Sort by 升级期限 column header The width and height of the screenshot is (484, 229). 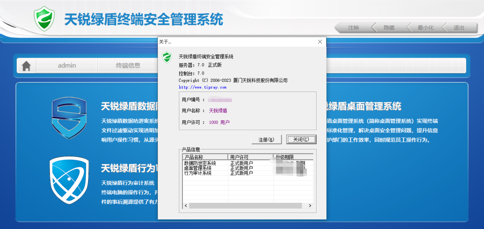pyautogui.click(x=293, y=157)
